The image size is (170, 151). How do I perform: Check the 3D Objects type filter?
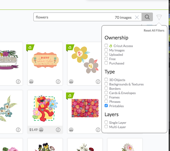[x=106, y=79]
